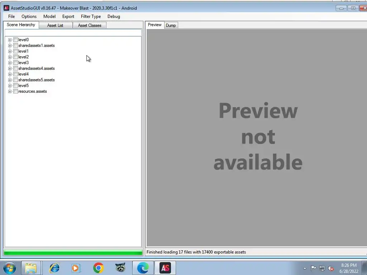Viewport: 367px width, 275px height.
Task: Select the sharedassets1.assets label
Action: tap(37, 45)
